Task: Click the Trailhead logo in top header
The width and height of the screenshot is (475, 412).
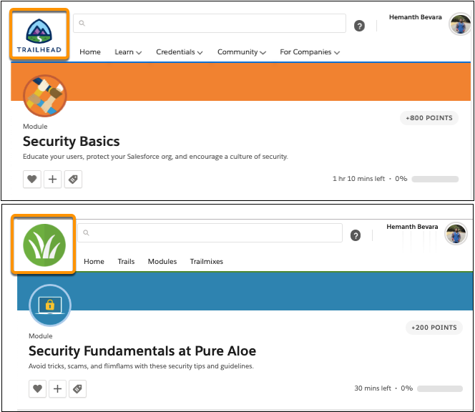Action: pos(39,36)
